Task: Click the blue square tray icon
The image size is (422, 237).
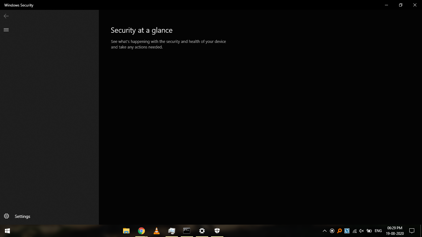Action: click(347, 231)
